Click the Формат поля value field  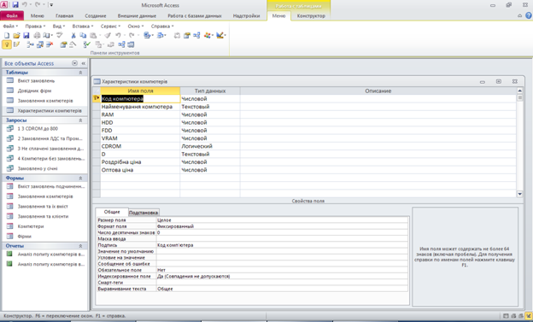(282, 226)
